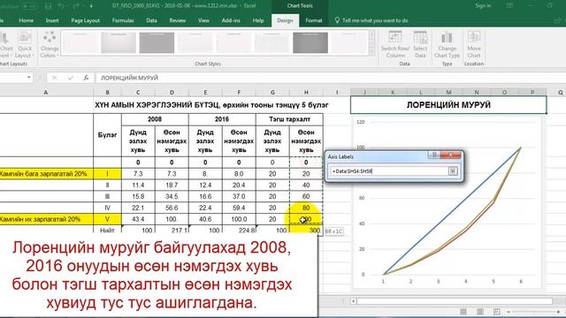The image size is (566, 318).
Task: Switch to Chart Tools Format tab
Action: tap(314, 20)
